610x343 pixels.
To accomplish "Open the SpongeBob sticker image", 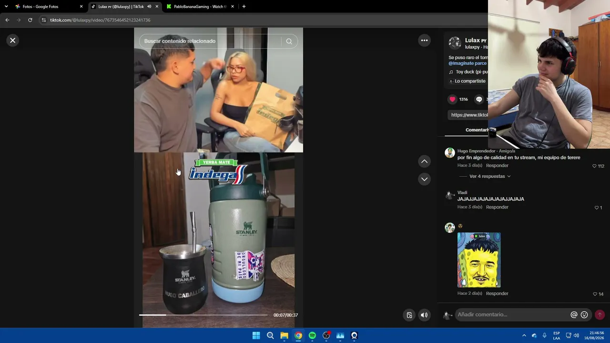I will click(479, 260).
